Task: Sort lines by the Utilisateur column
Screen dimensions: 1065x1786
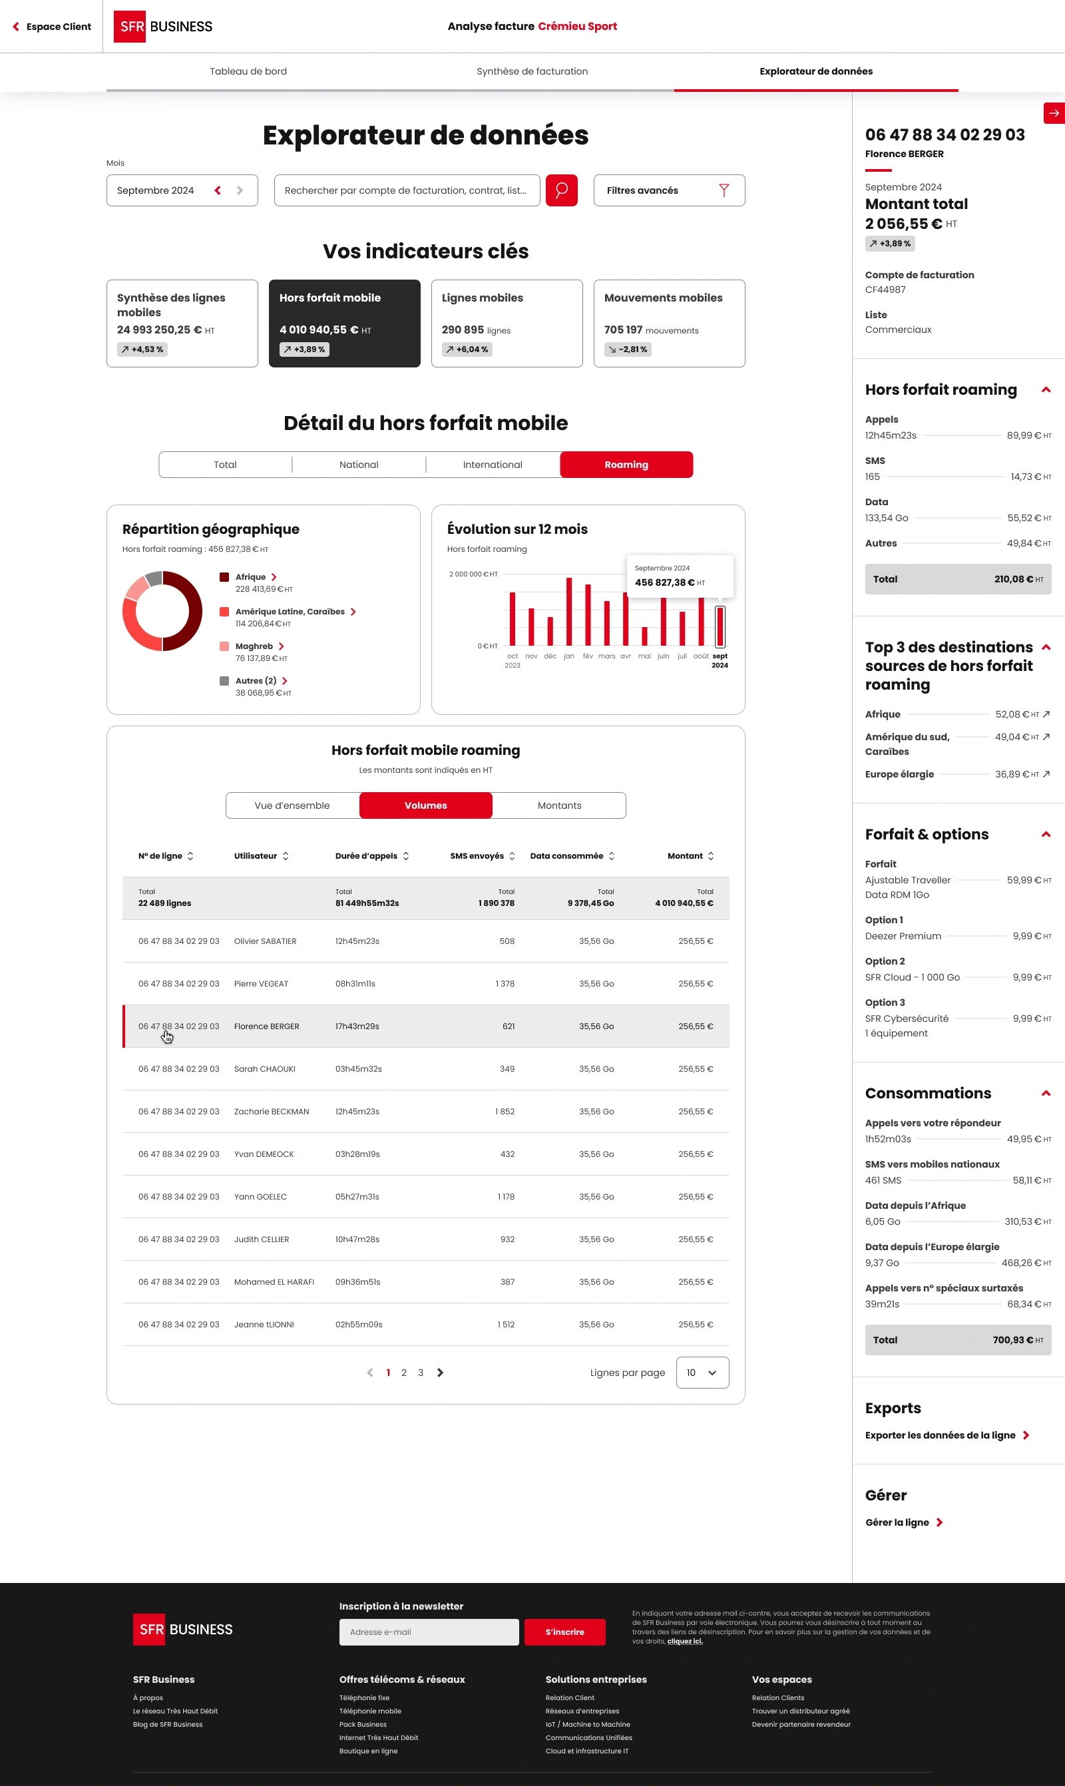Action: point(286,855)
